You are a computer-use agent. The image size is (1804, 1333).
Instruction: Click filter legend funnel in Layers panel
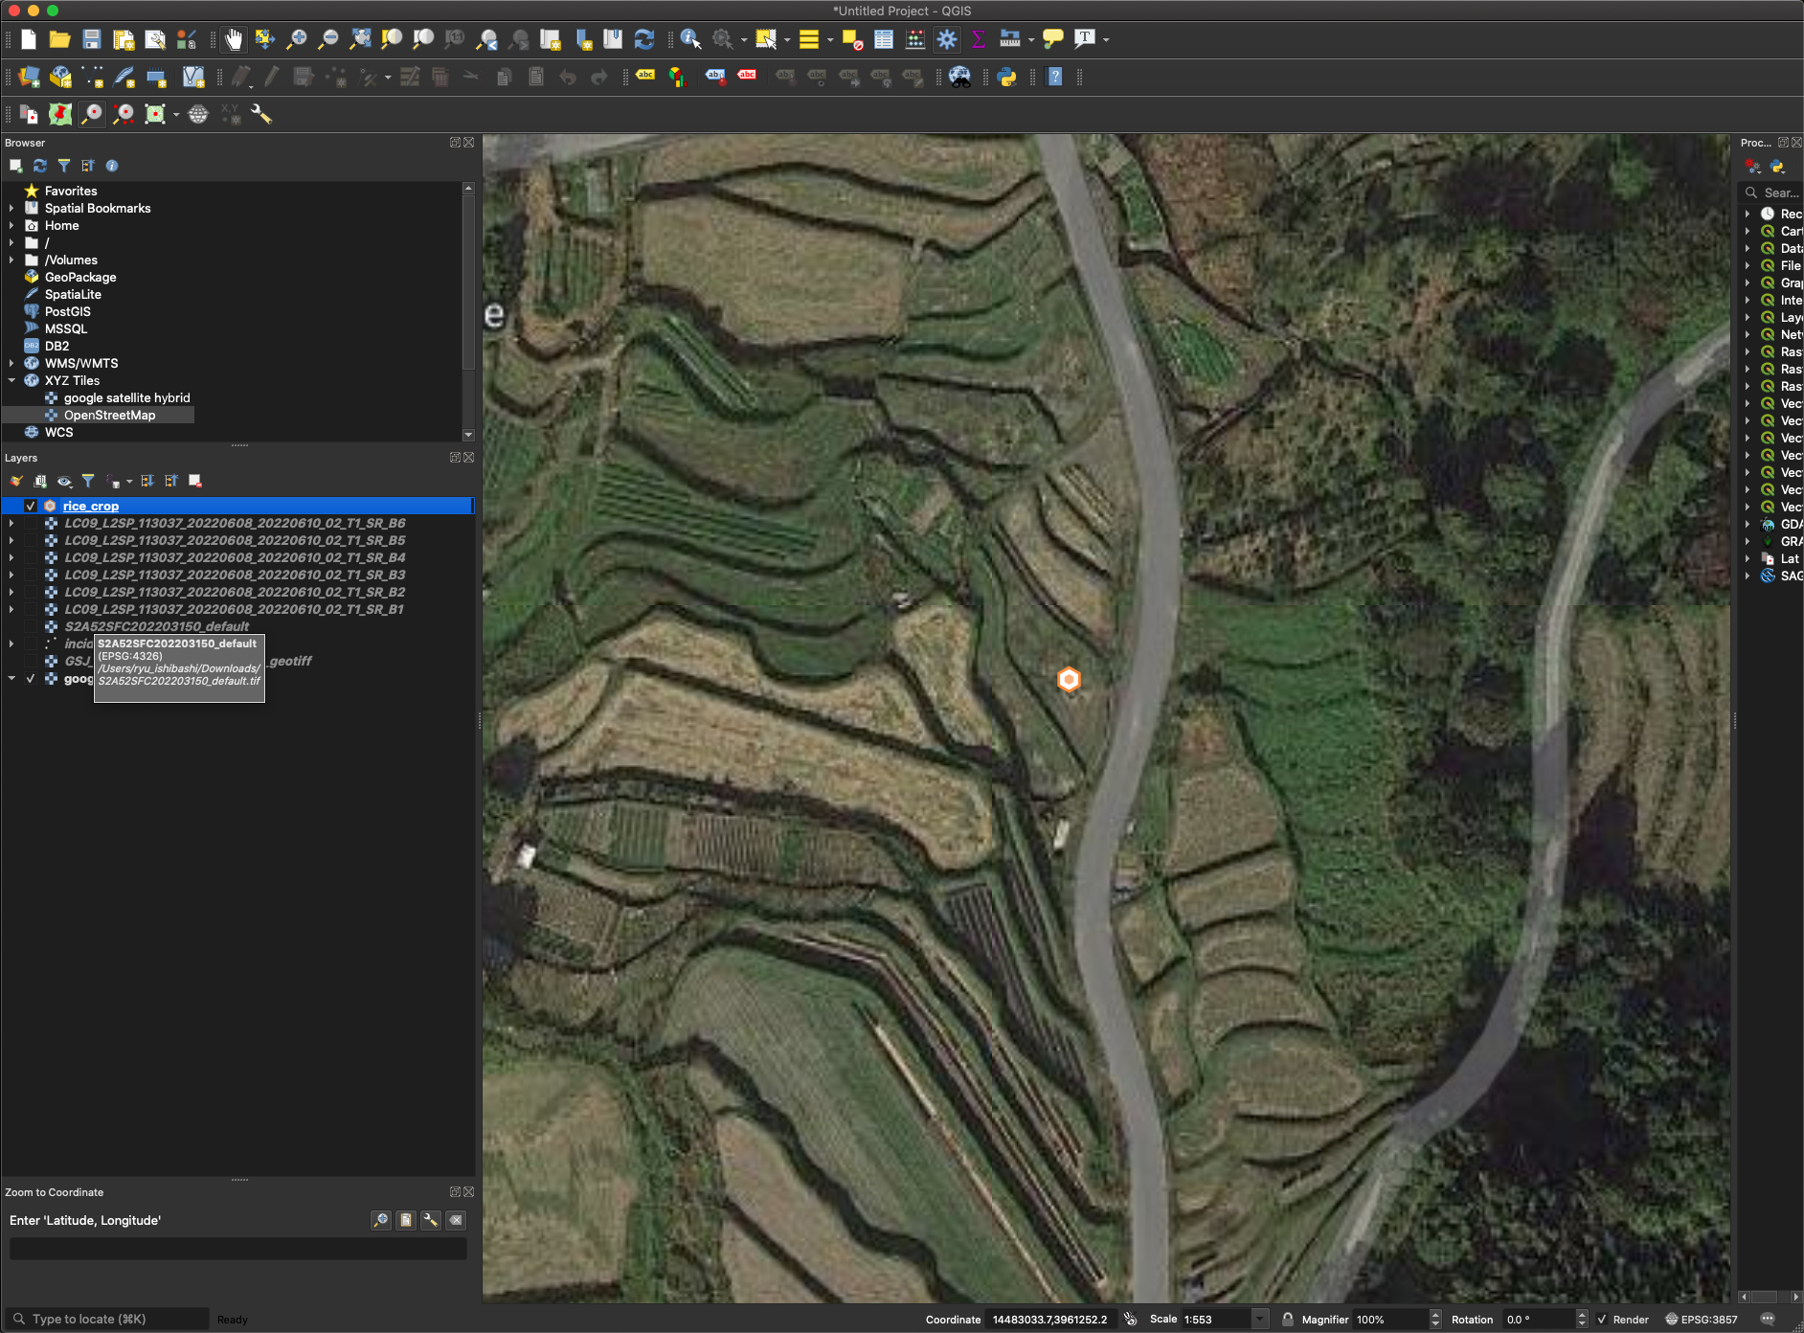(x=88, y=481)
